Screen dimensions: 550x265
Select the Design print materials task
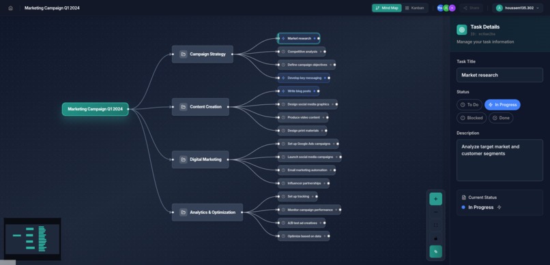tap(302, 131)
